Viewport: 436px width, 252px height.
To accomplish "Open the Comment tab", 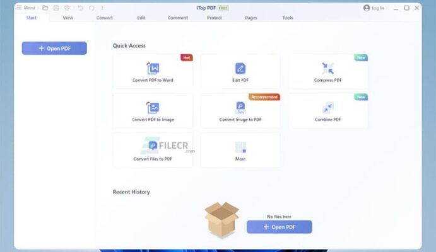I will tap(178, 18).
